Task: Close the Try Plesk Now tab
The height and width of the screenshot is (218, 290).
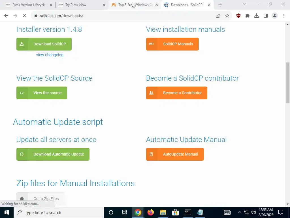Action: point(104,5)
